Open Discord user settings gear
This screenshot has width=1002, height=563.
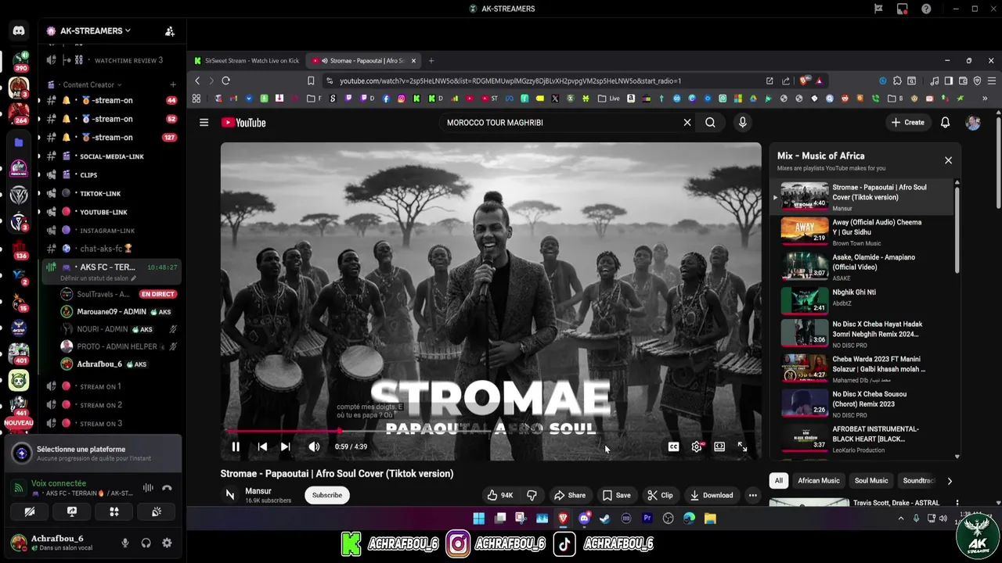pos(167,543)
